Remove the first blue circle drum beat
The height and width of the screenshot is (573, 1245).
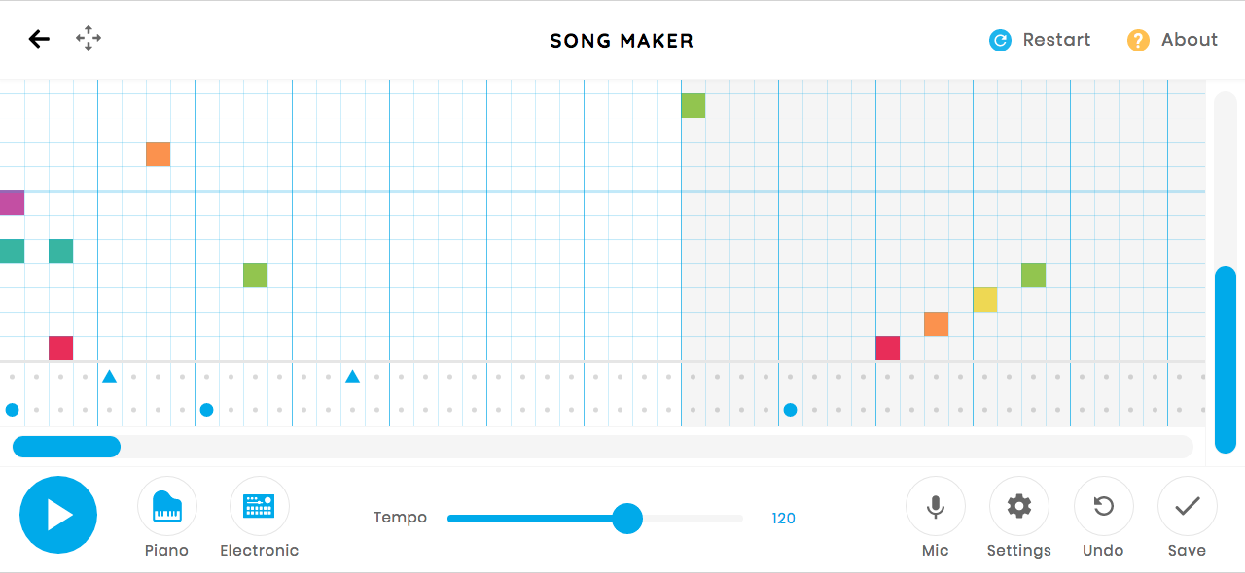click(13, 410)
